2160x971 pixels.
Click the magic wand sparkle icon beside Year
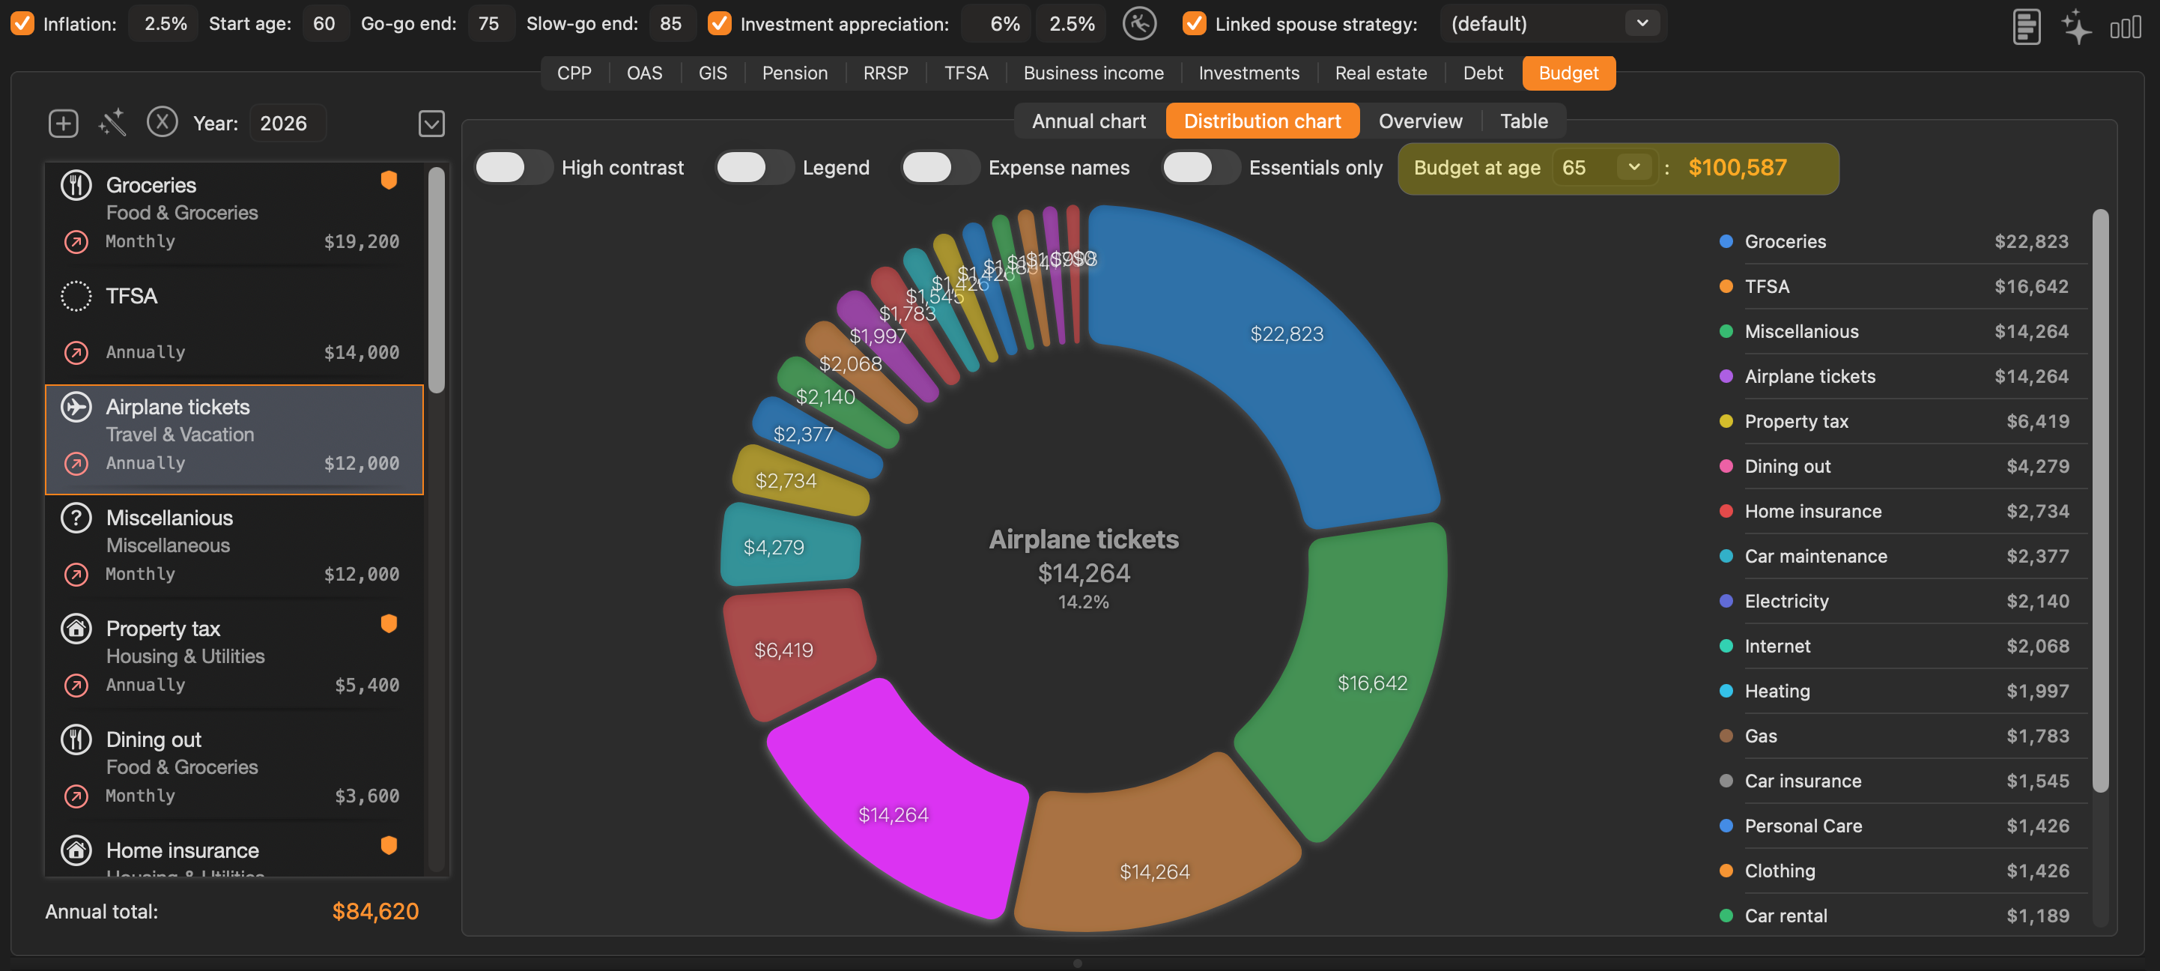pyautogui.click(x=112, y=122)
